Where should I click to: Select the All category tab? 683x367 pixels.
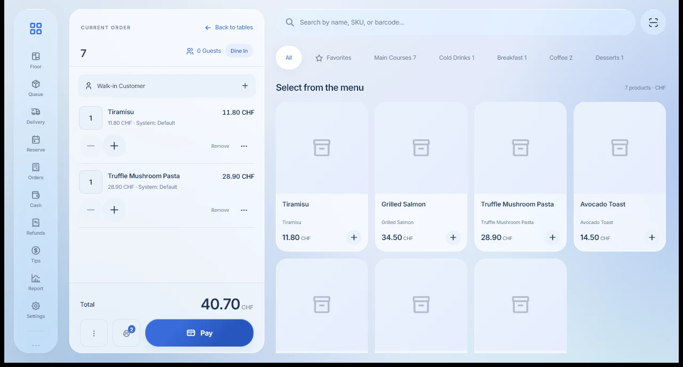tap(289, 58)
